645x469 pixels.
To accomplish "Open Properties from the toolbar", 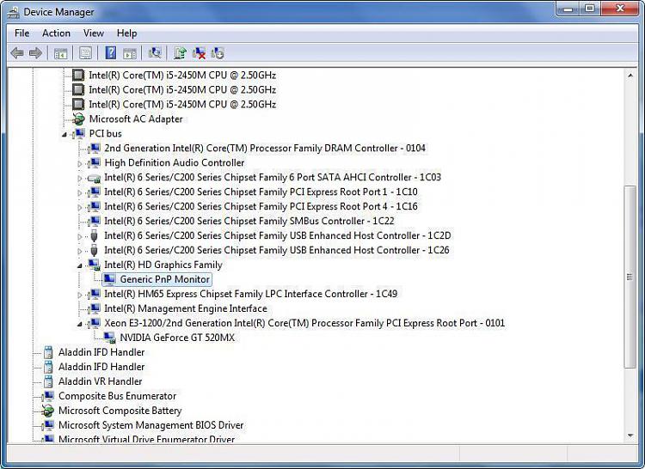I will point(85,53).
